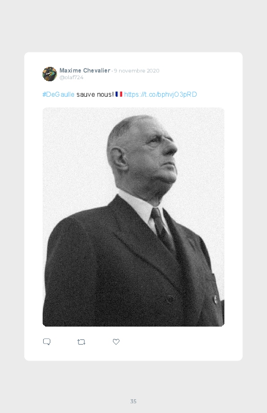Open the black-and-white photo attachment
This screenshot has height=413, width=267.
[x=133, y=217]
